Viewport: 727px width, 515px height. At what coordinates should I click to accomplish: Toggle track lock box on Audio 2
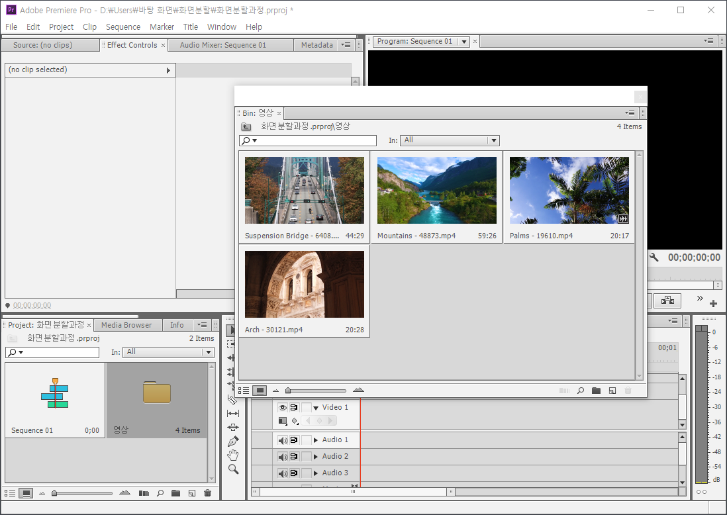pyautogui.click(x=306, y=457)
